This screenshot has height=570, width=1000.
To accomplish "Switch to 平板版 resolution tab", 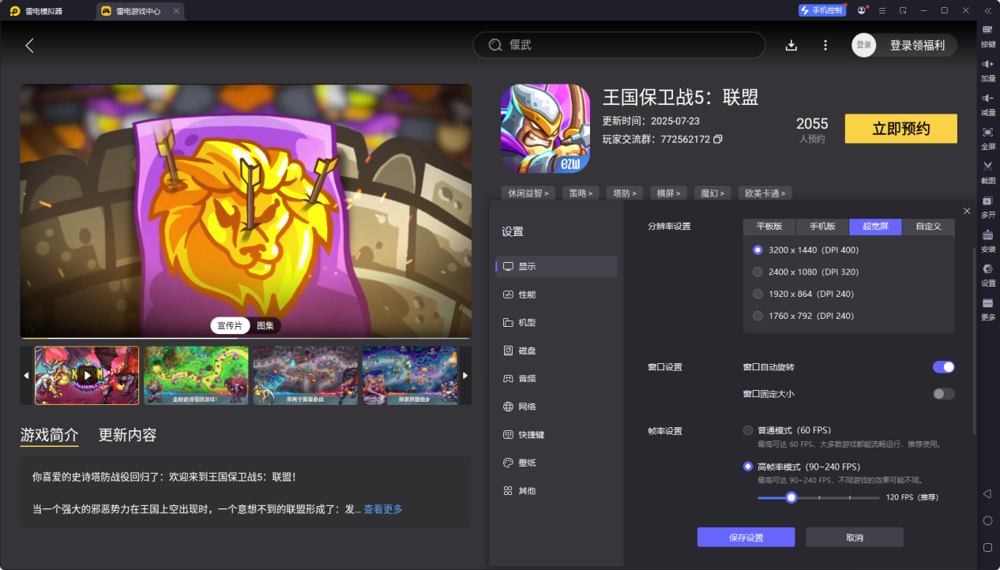I will click(x=769, y=227).
